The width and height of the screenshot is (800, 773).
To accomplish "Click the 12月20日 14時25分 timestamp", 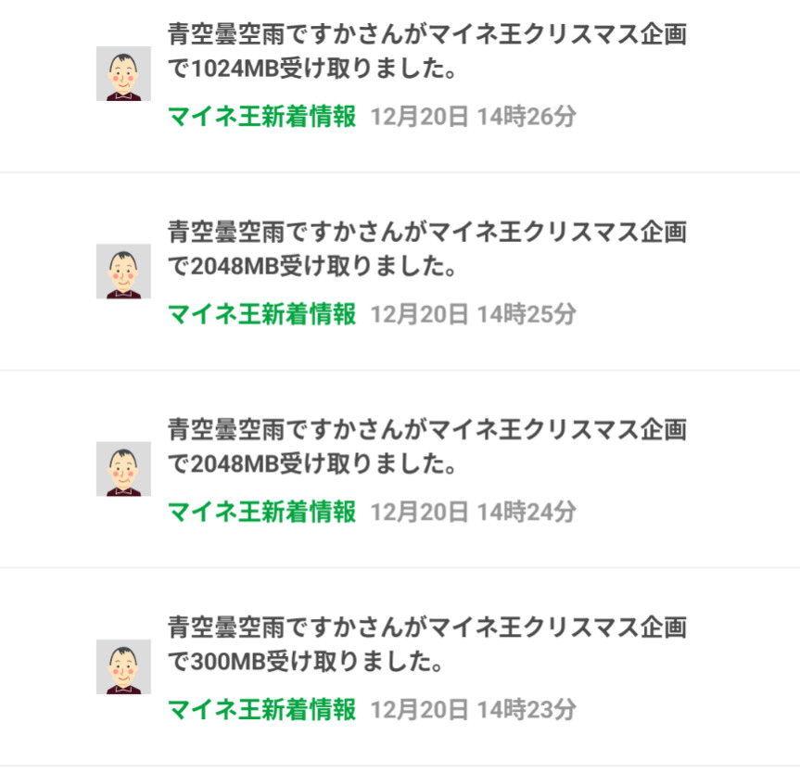I will pos(473,314).
